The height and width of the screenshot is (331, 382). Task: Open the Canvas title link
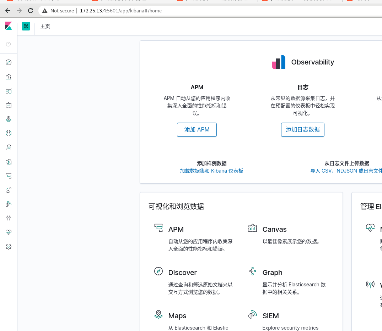point(274,229)
